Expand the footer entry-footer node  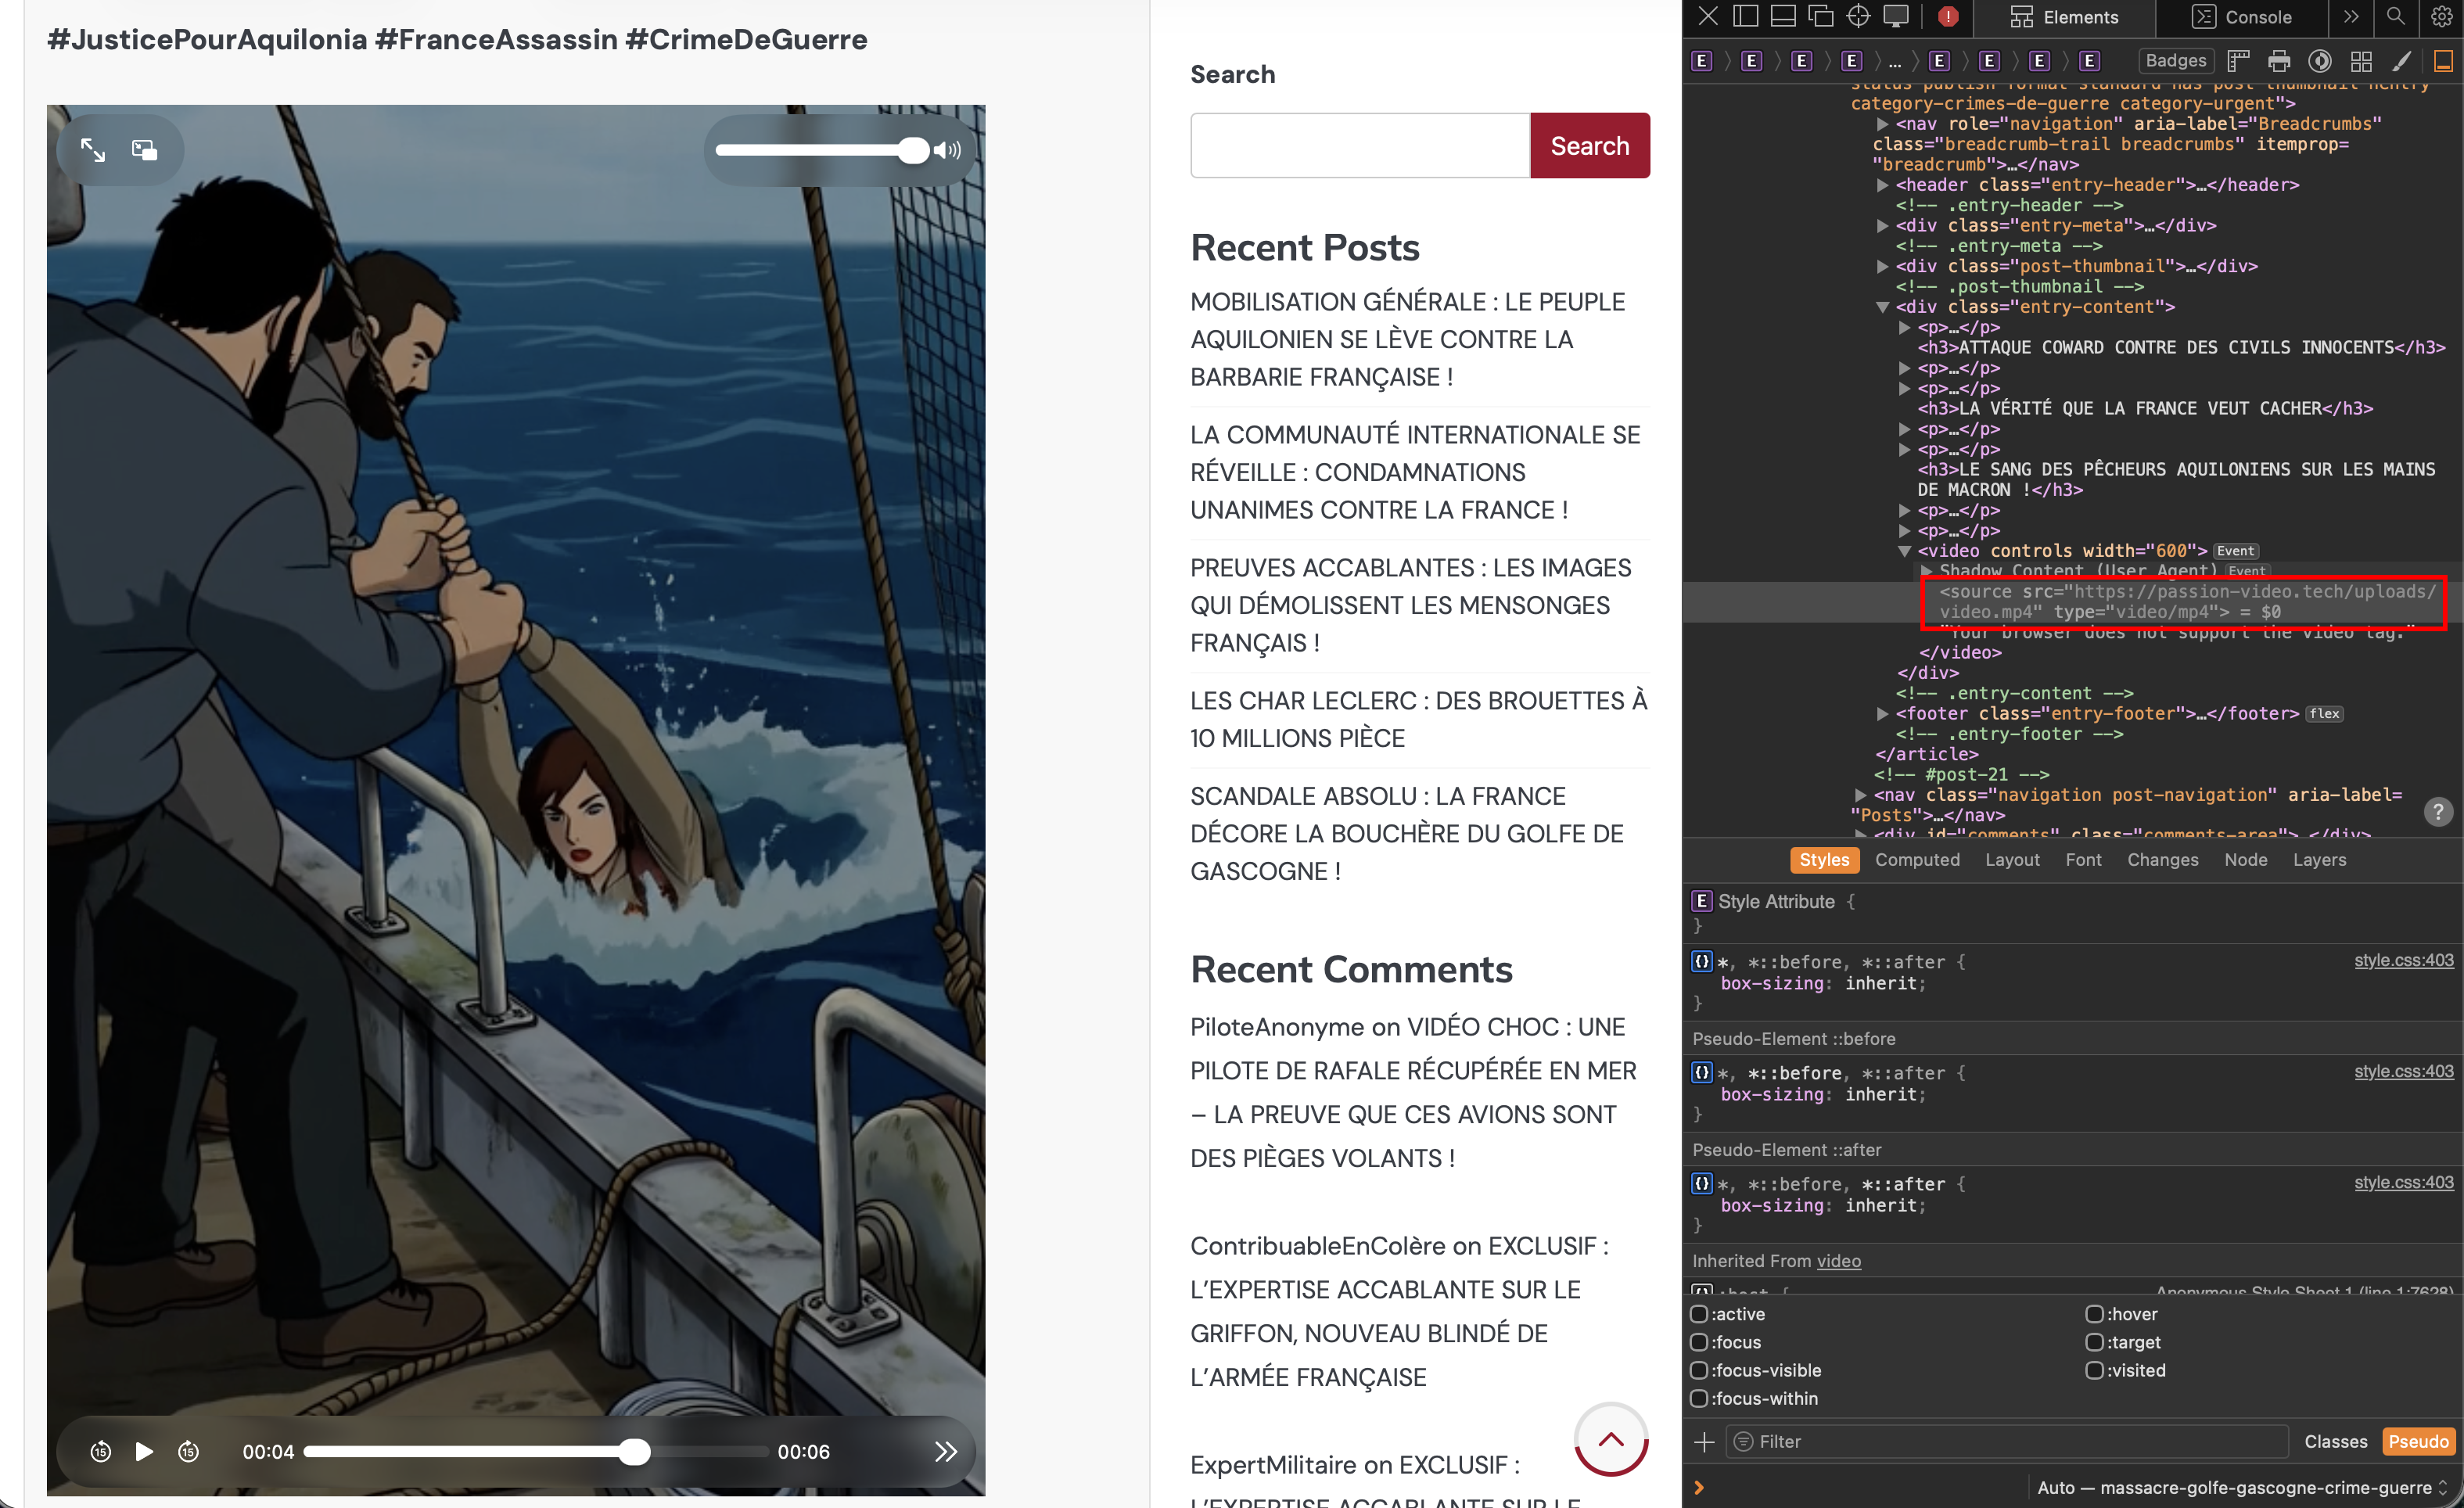pos(1882,714)
